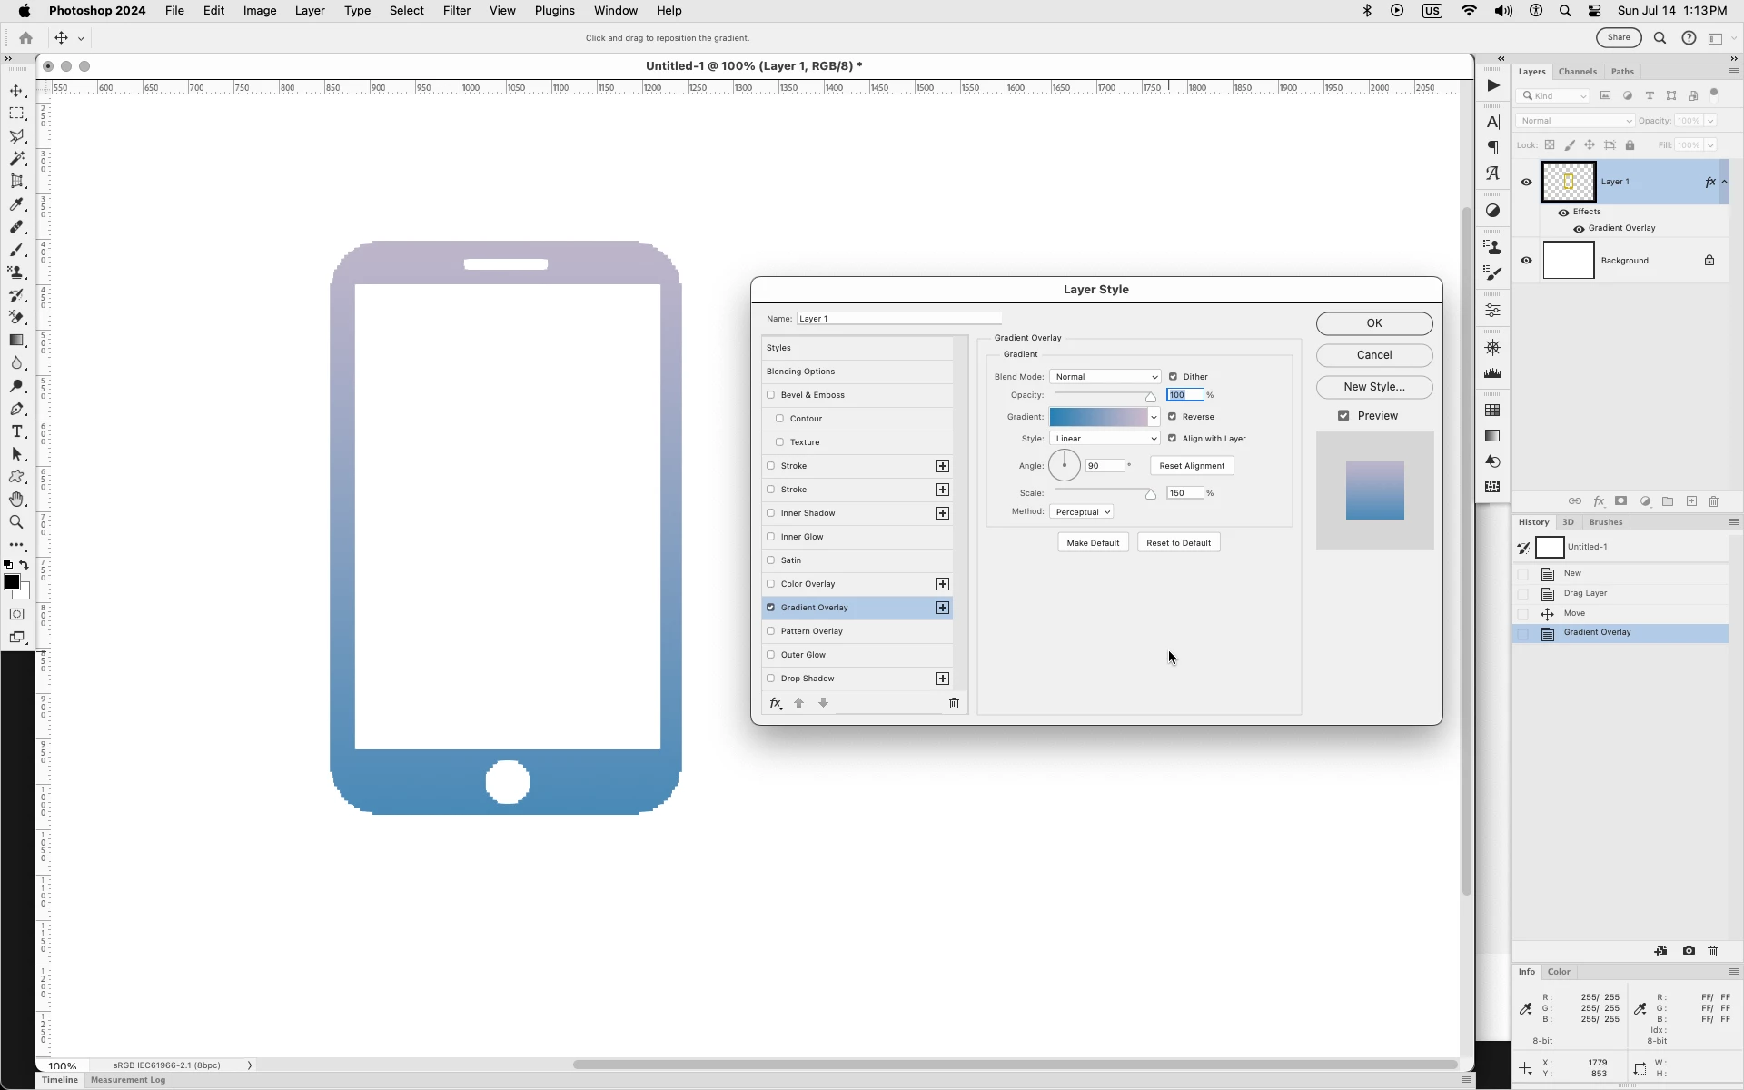Switch to the Channels tab
The image size is (1744, 1090).
1577,72
